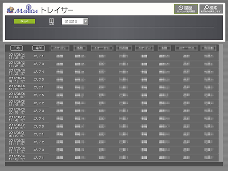Screen dimensions: 228x171
Task: Click the clock icon on the 履歴 button
Action: (x=180, y=8)
